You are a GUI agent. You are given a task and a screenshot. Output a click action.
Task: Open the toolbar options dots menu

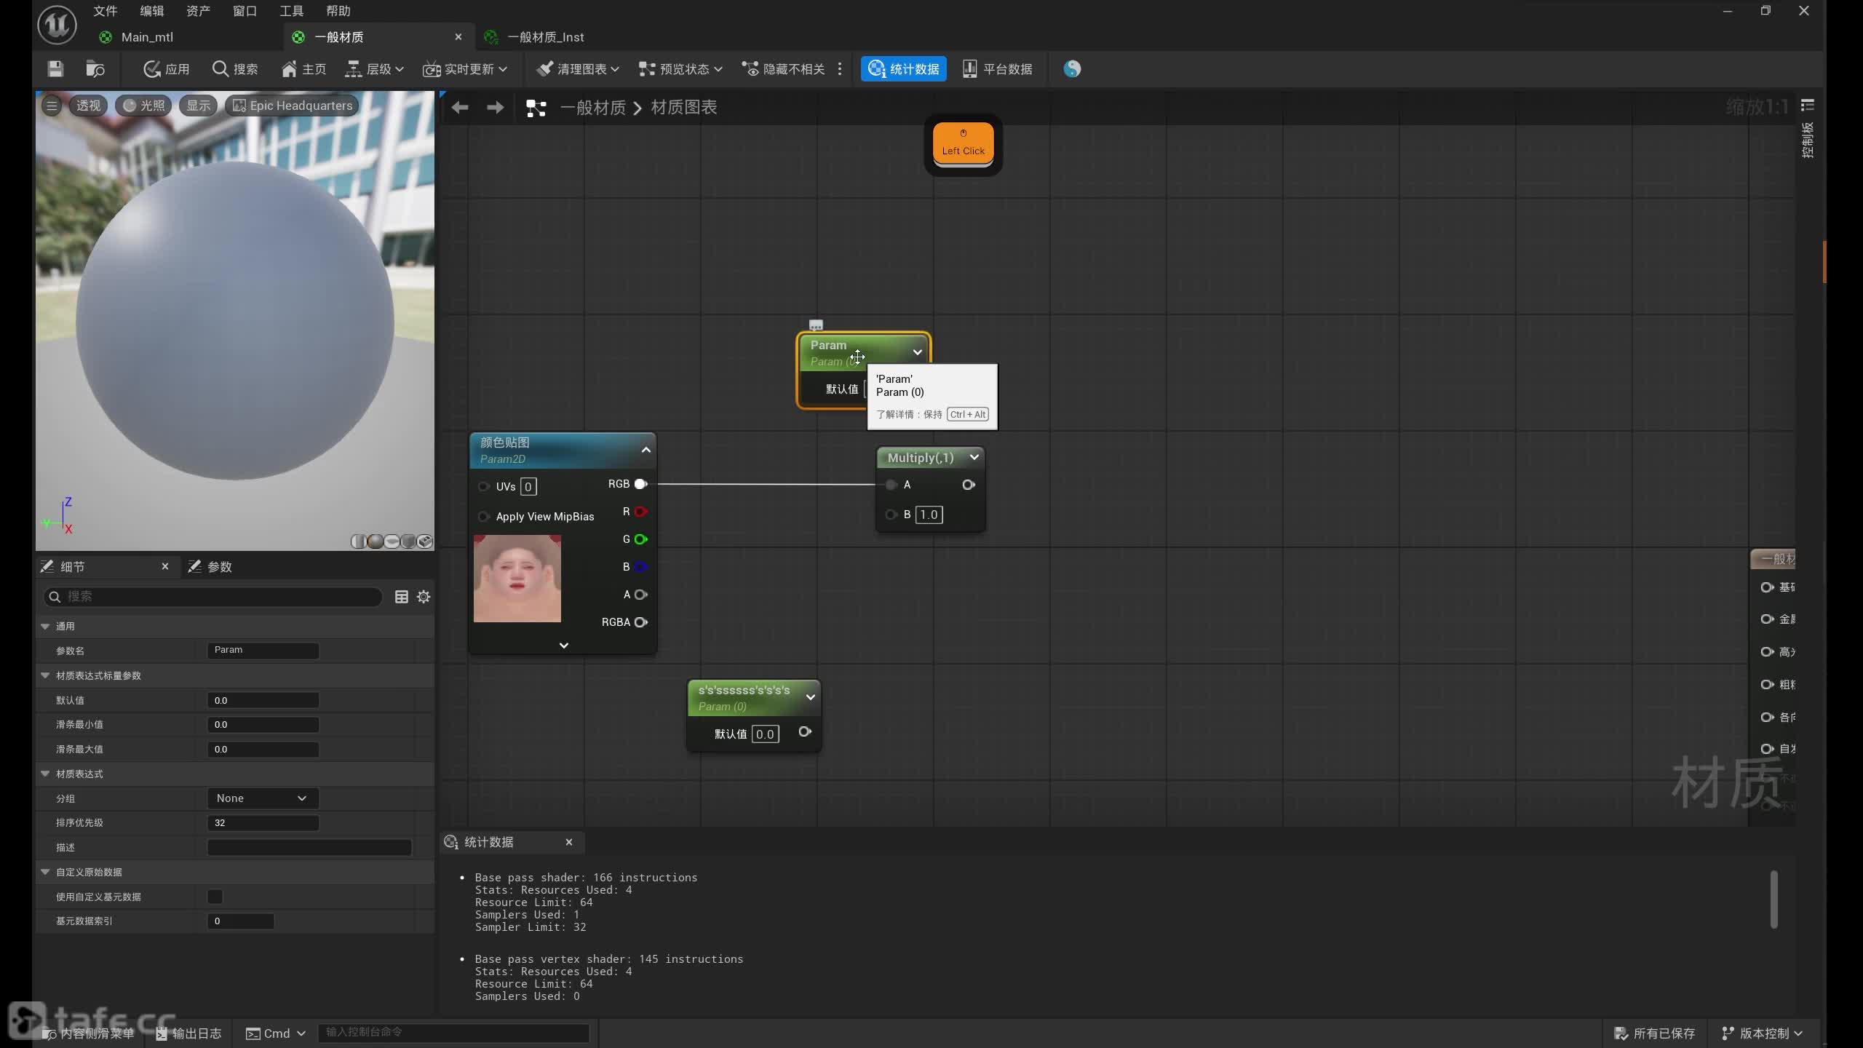[x=840, y=69]
